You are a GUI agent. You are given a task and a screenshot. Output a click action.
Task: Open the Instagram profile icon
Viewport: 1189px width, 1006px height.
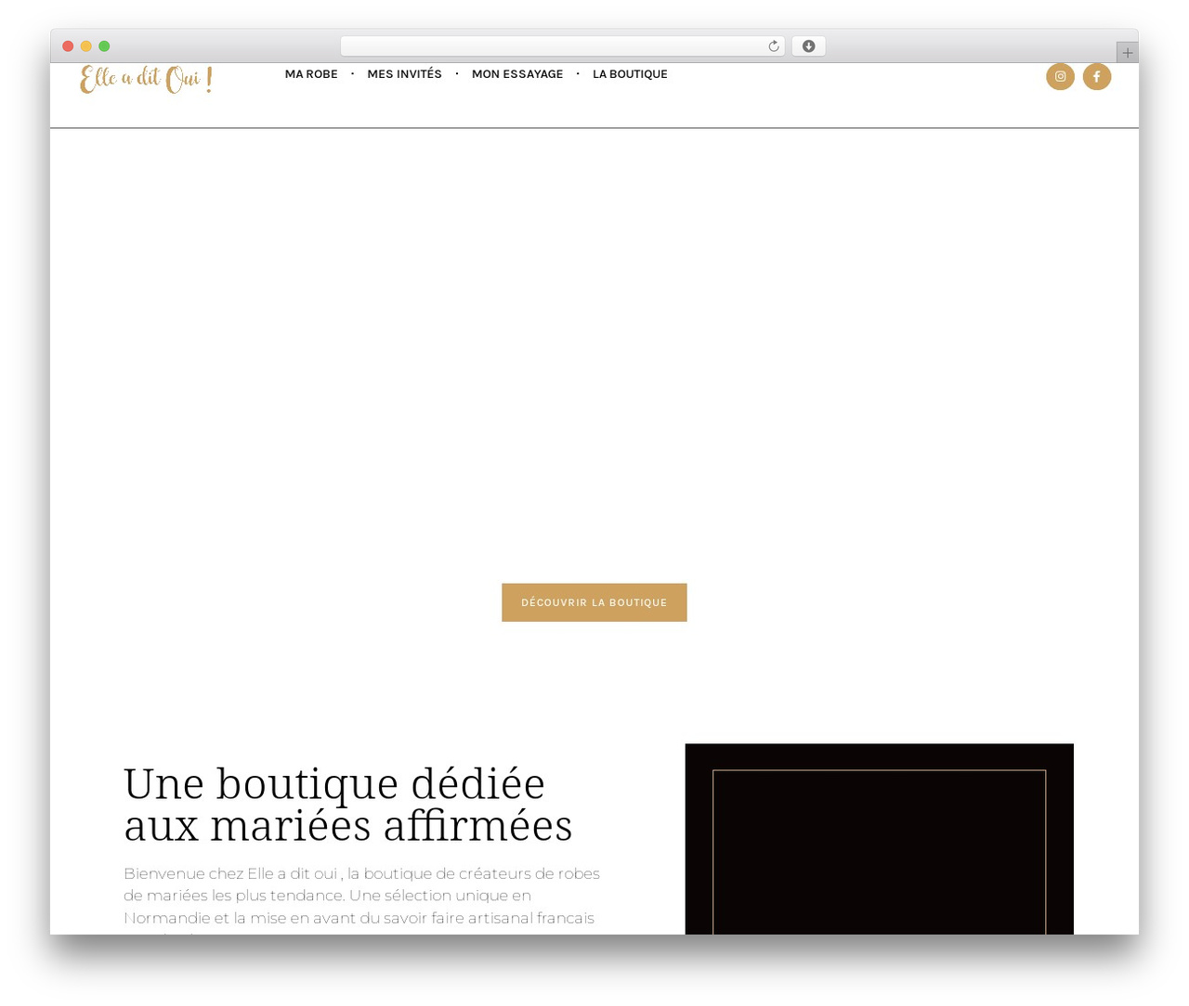1060,76
